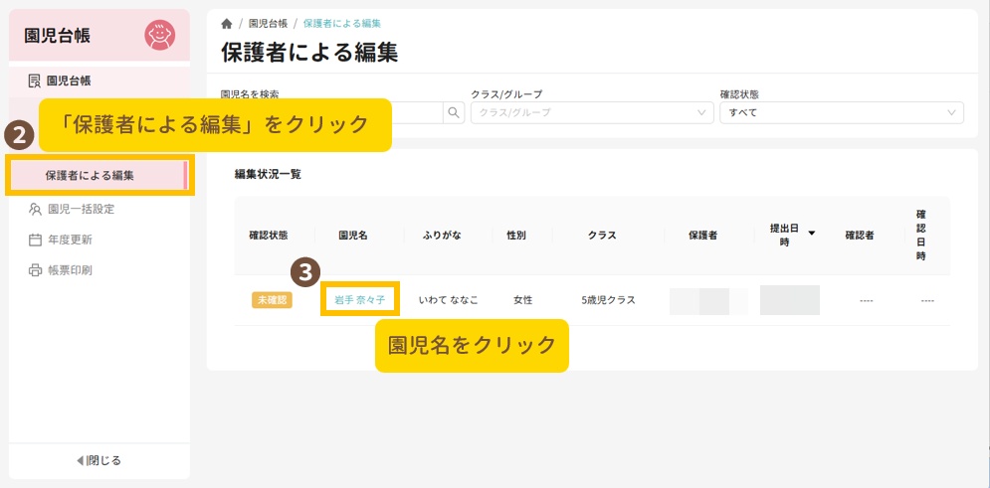The width and height of the screenshot is (990, 488).
Task: Open the クラス/グループ dropdown
Action: [591, 113]
